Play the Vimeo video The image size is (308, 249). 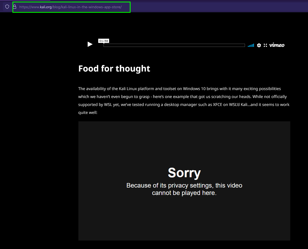tap(90, 45)
